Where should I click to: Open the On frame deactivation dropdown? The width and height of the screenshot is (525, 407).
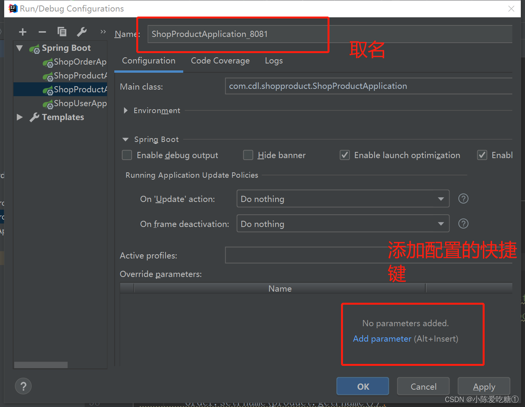click(x=343, y=224)
